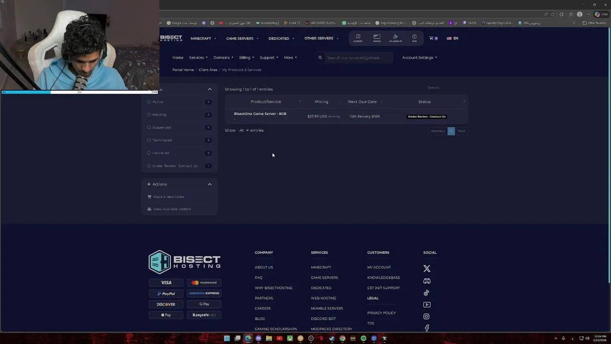Open OBS Studio from the taskbar

[311, 338]
